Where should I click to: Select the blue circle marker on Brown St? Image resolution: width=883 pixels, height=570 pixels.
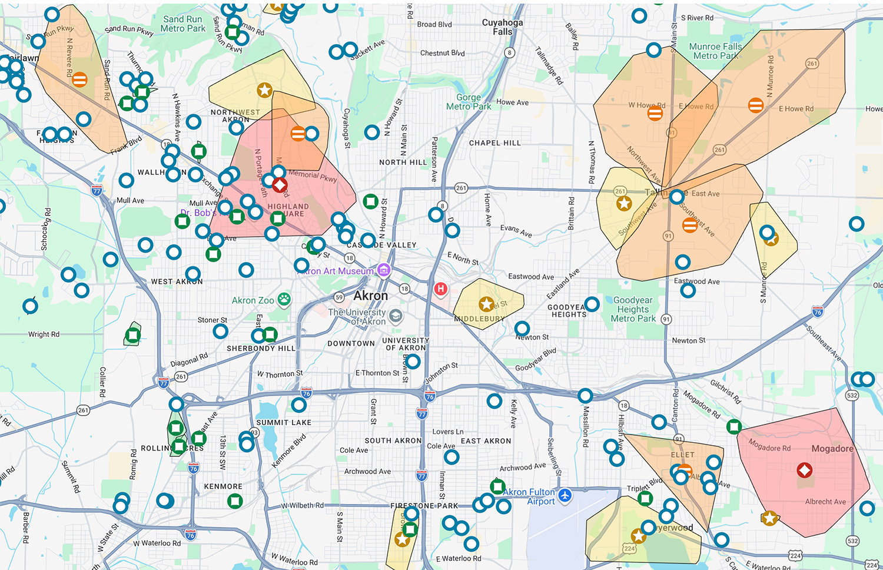click(x=413, y=362)
